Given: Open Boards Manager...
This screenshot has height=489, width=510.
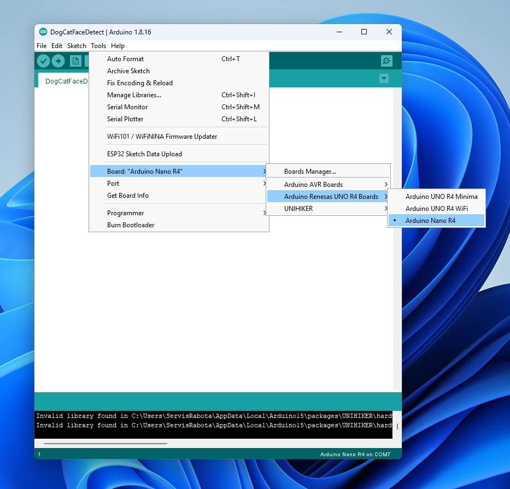Looking at the screenshot, I should pos(328,172).
